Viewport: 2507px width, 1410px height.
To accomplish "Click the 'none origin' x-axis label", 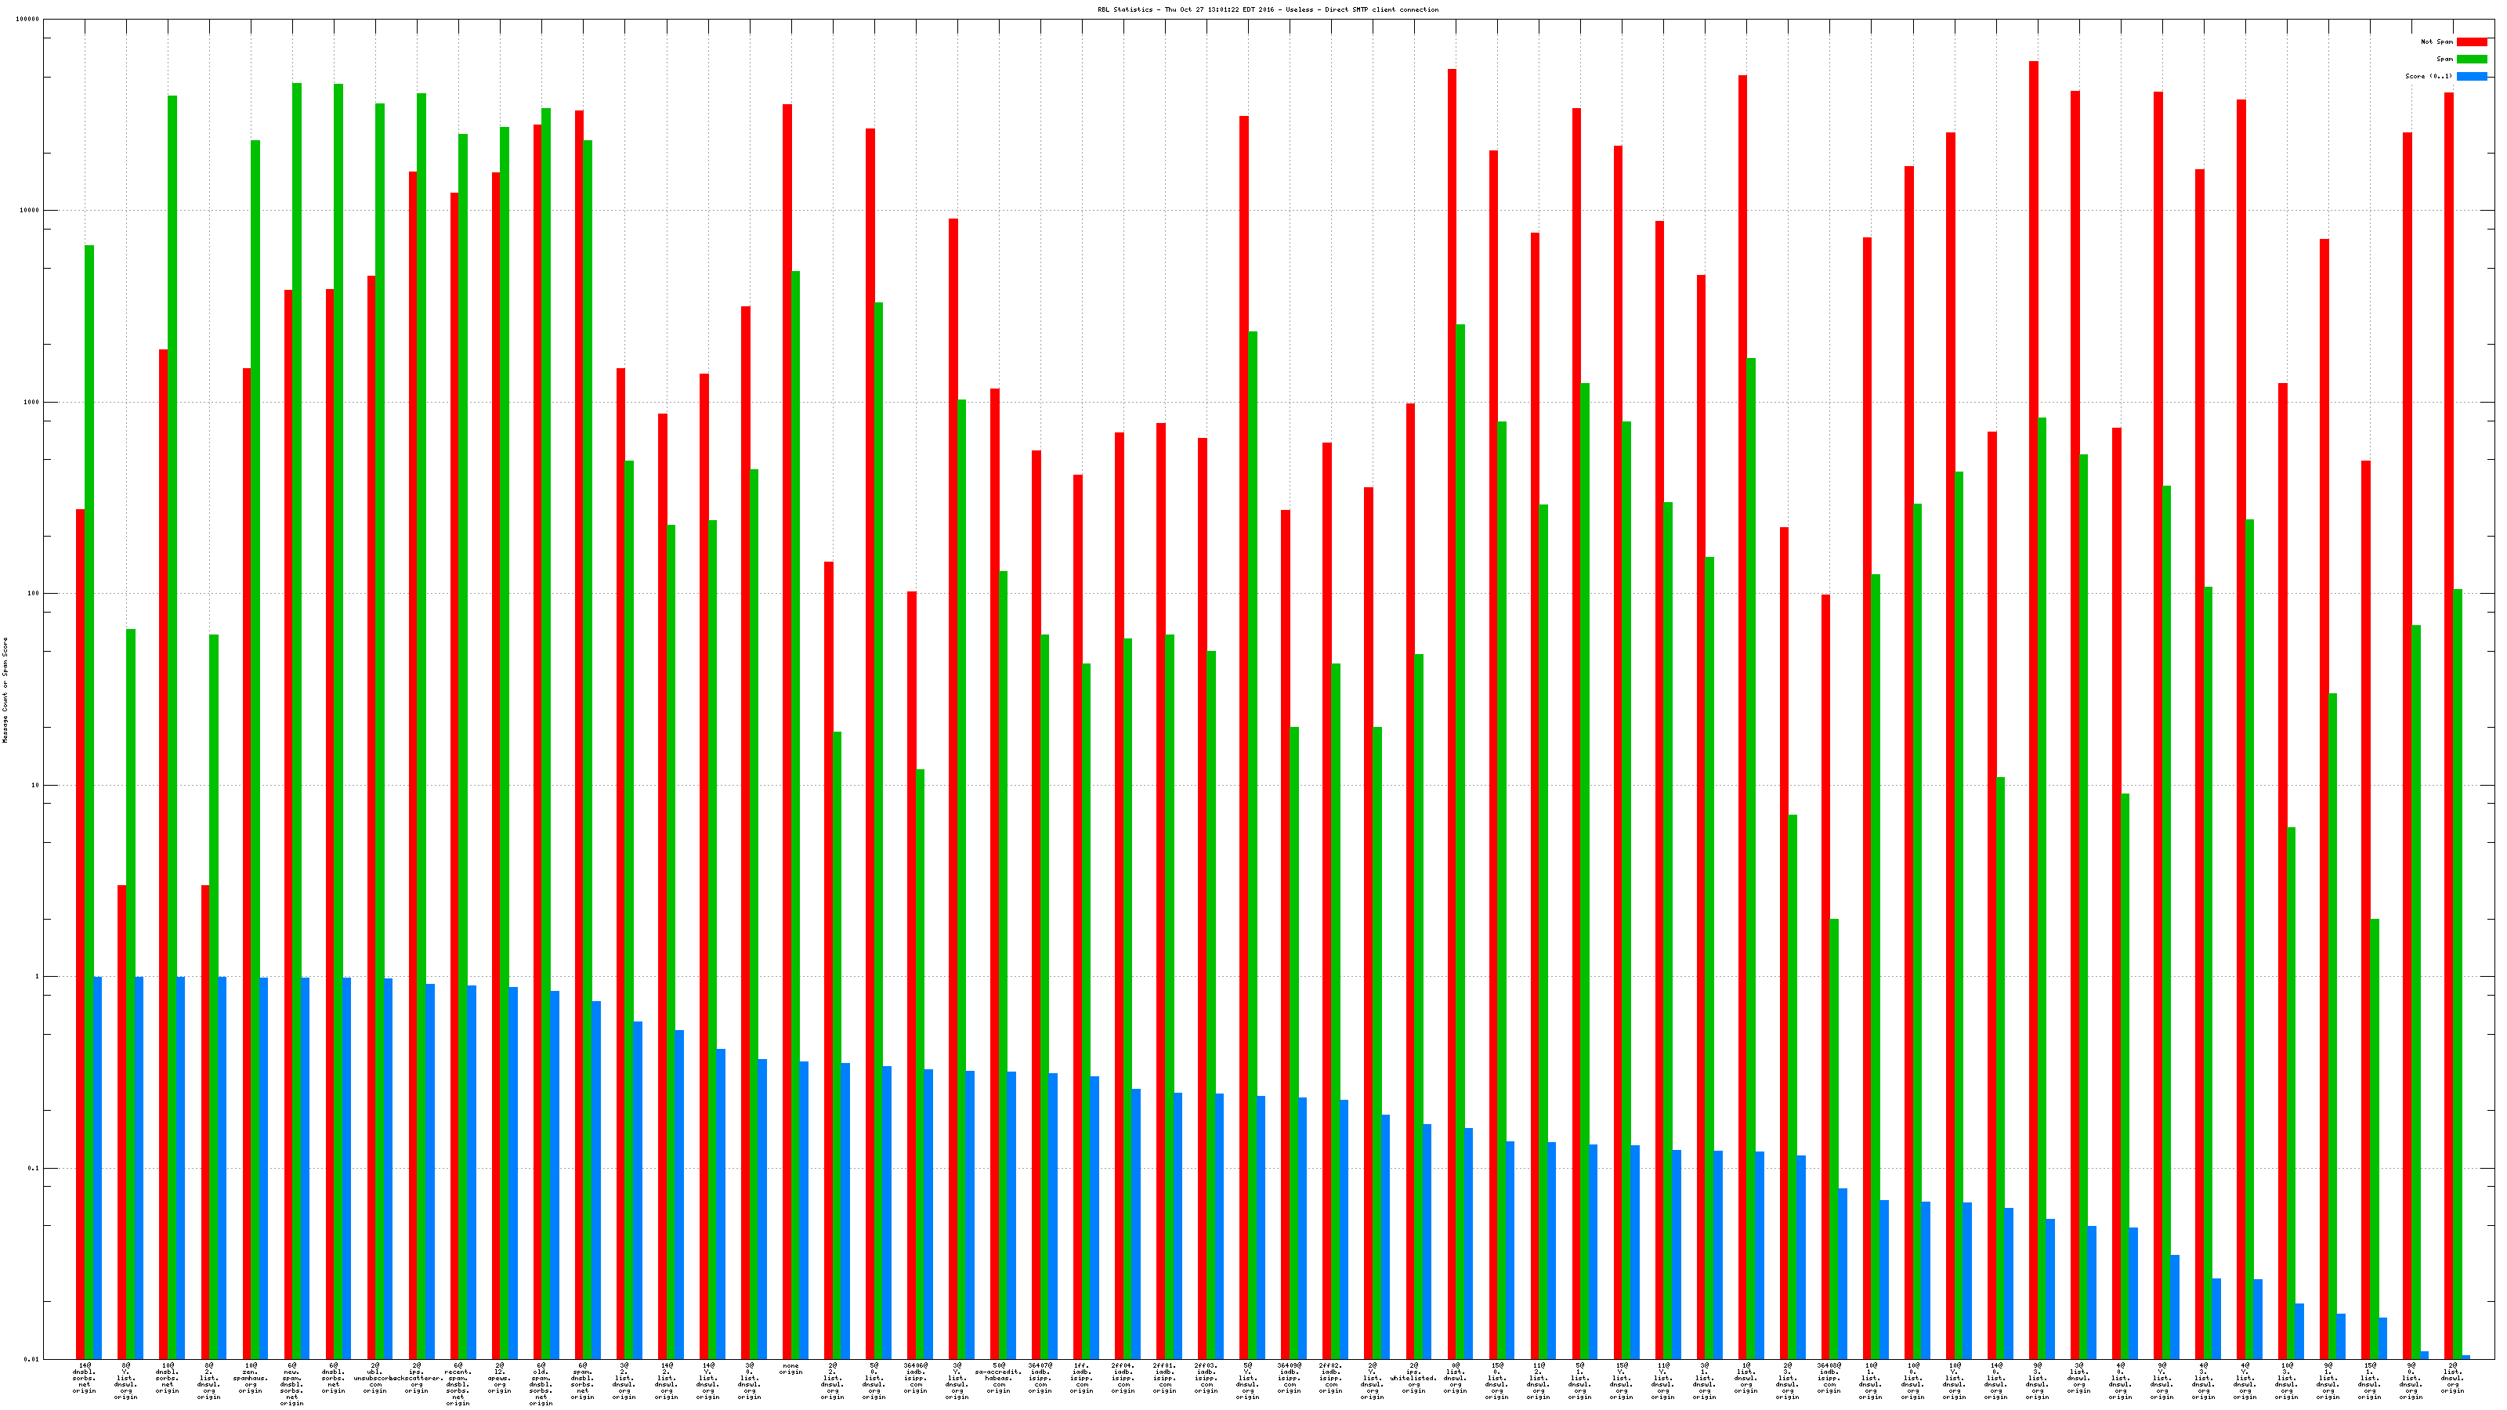I will [790, 1368].
